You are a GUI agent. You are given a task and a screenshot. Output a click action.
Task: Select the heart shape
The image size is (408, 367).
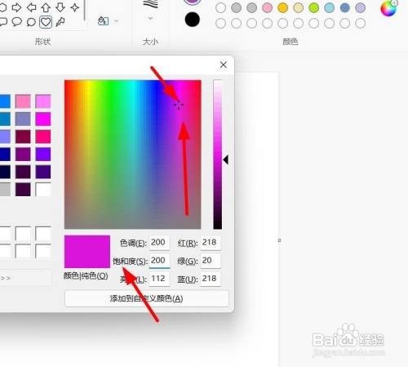click(46, 22)
